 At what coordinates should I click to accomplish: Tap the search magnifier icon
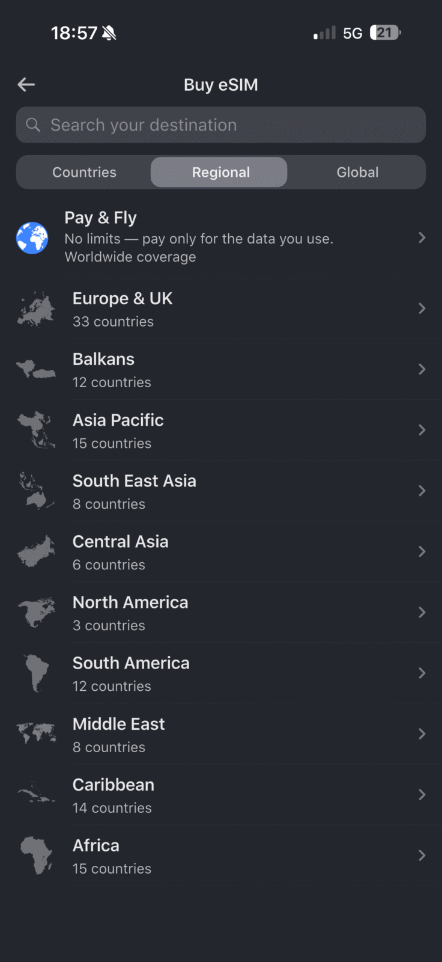pyautogui.click(x=34, y=125)
